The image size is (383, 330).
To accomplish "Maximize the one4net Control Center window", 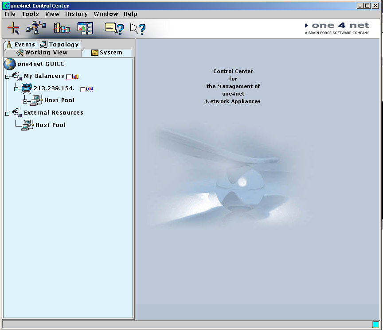I will coord(367,6).
